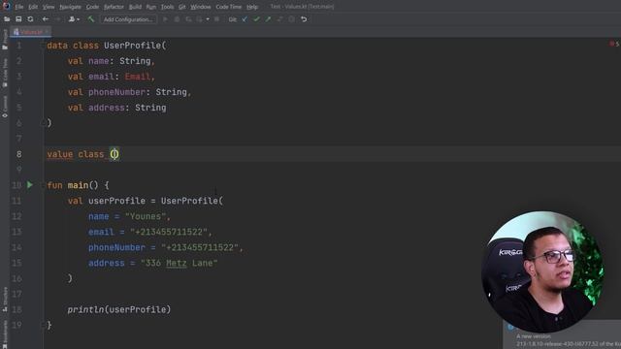Click the Save All disk icon
This screenshot has height=349, width=621.
(18, 19)
